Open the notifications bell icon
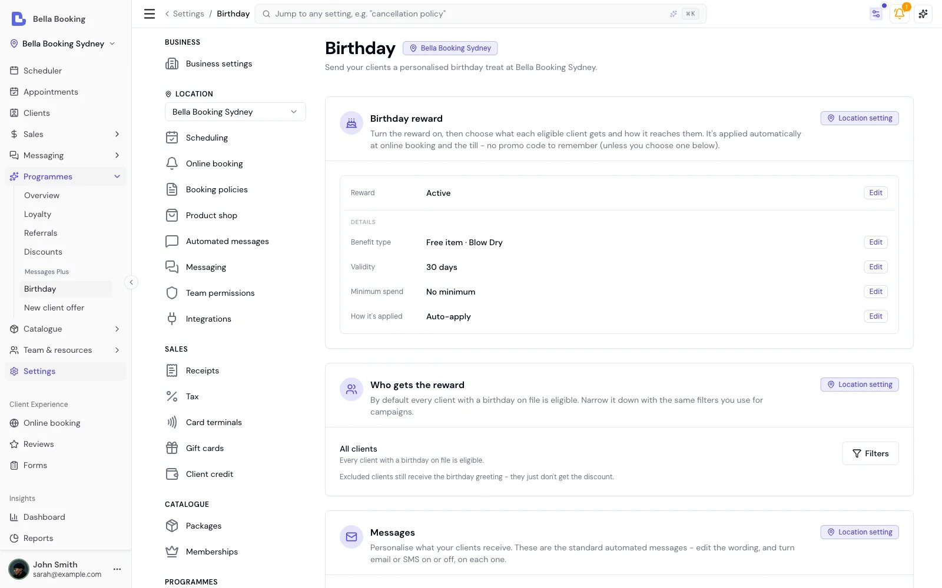Image resolution: width=942 pixels, height=588 pixels. [899, 14]
